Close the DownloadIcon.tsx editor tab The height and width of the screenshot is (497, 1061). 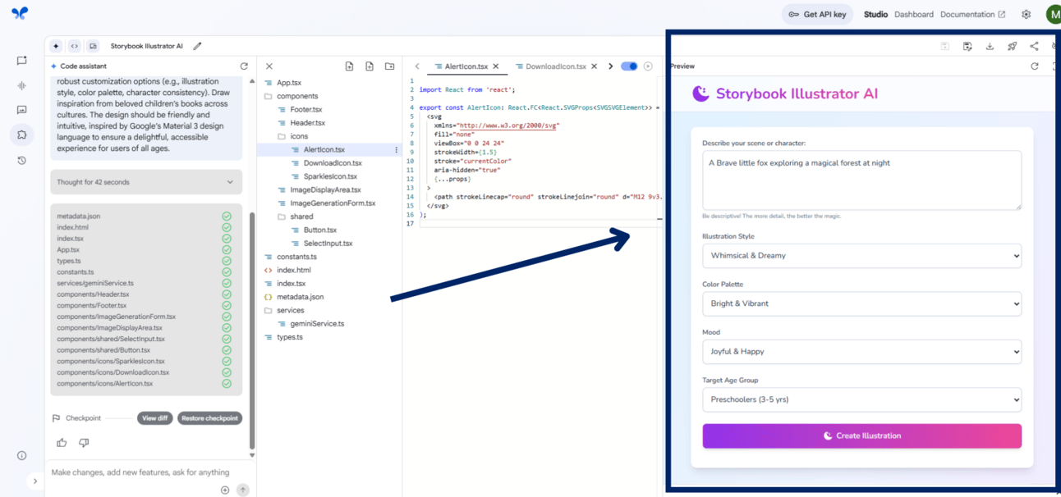click(x=595, y=66)
